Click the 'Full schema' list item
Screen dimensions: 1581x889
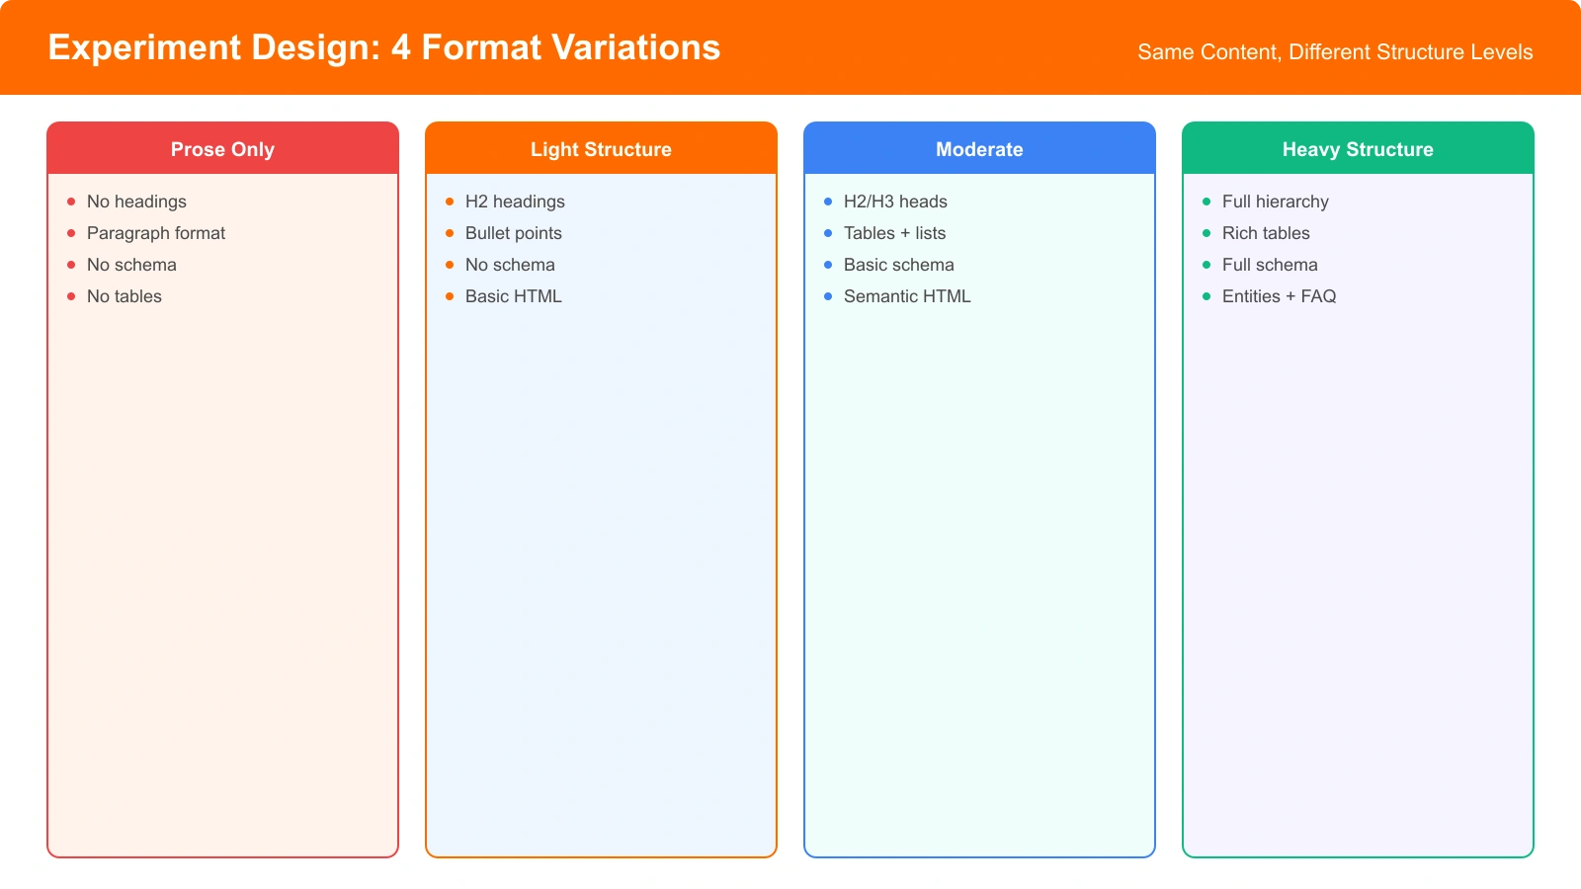pos(1270,265)
